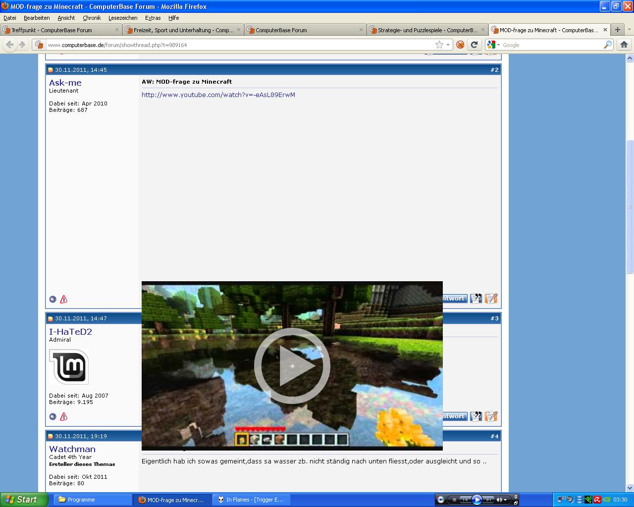
Task: Switch to In Flames player in taskbar
Action: click(x=252, y=500)
